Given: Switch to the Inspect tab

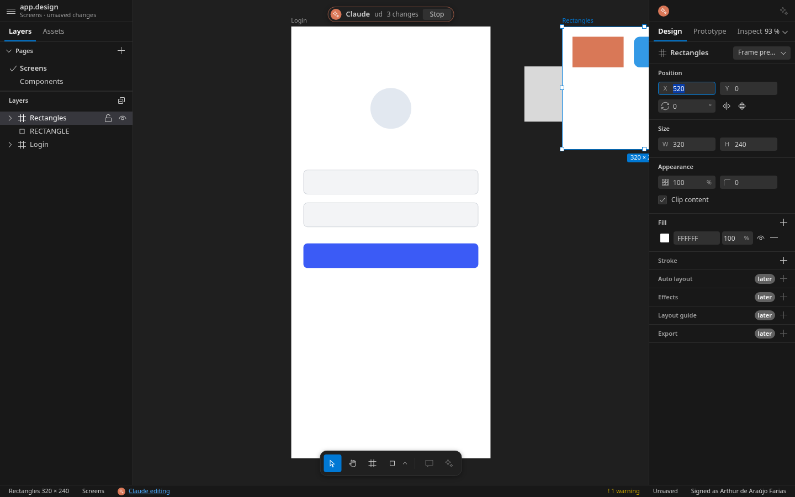Looking at the screenshot, I should (750, 31).
